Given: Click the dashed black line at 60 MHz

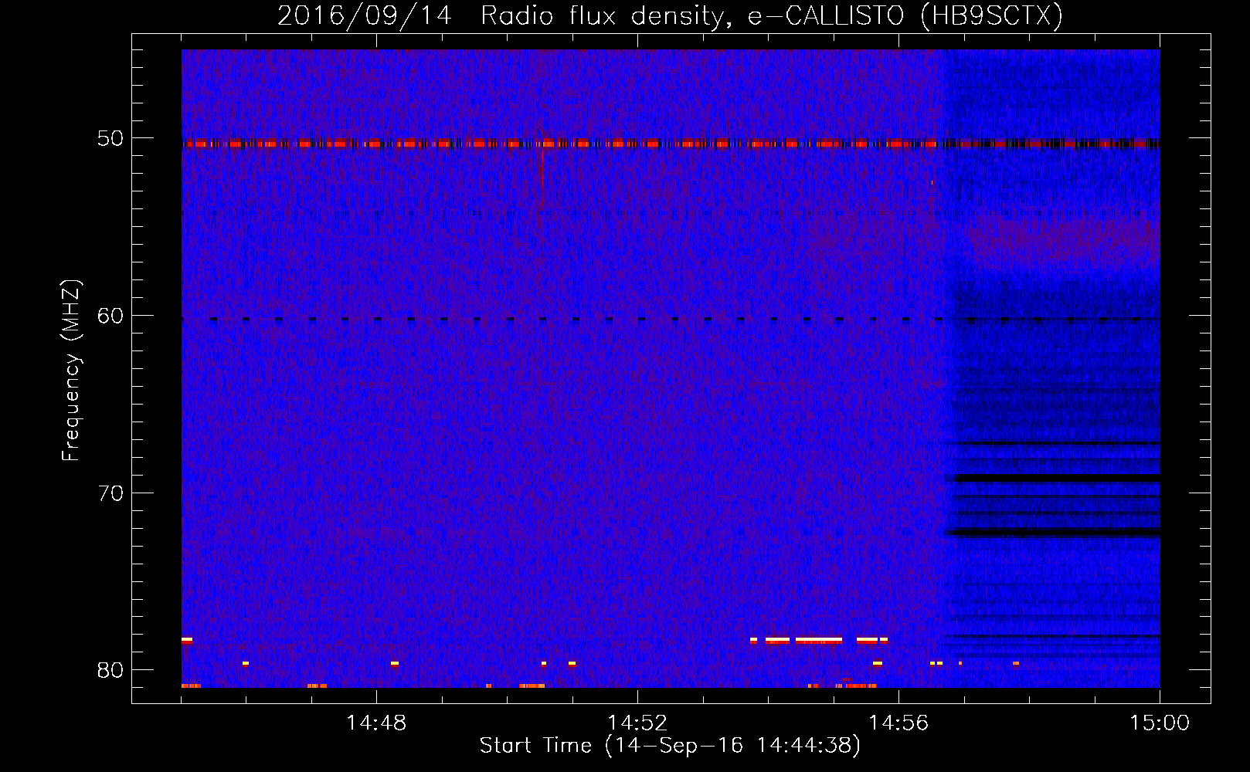Looking at the screenshot, I should pyautogui.click(x=671, y=319).
